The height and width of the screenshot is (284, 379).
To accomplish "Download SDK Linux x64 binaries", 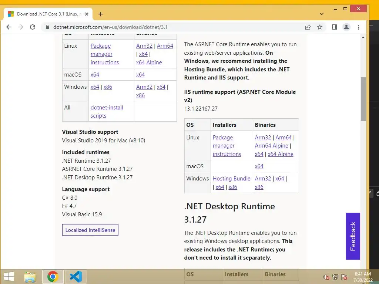I will click(143, 54).
